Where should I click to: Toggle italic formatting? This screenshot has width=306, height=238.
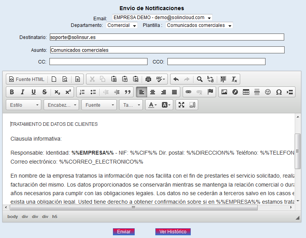coord(23,92)
